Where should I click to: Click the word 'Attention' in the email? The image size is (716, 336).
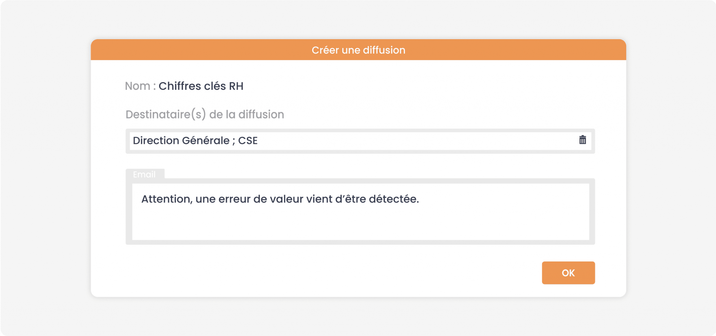click(166, 199)
